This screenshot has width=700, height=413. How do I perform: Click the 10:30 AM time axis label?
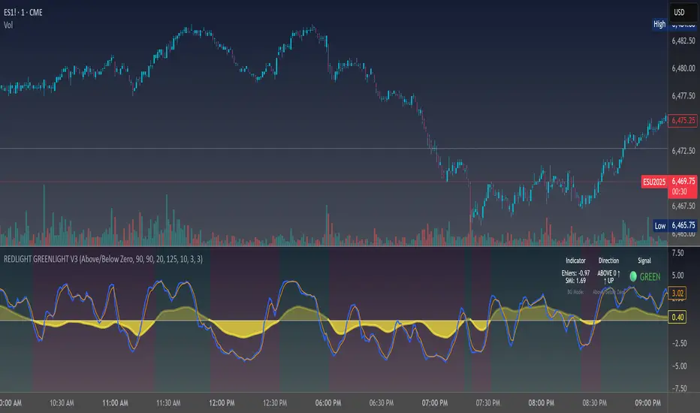tap(62, 402)
